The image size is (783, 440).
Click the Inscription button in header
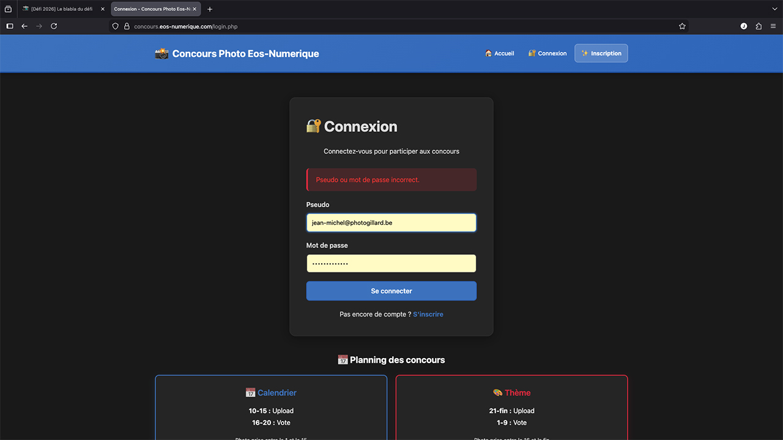click(601, 53)
